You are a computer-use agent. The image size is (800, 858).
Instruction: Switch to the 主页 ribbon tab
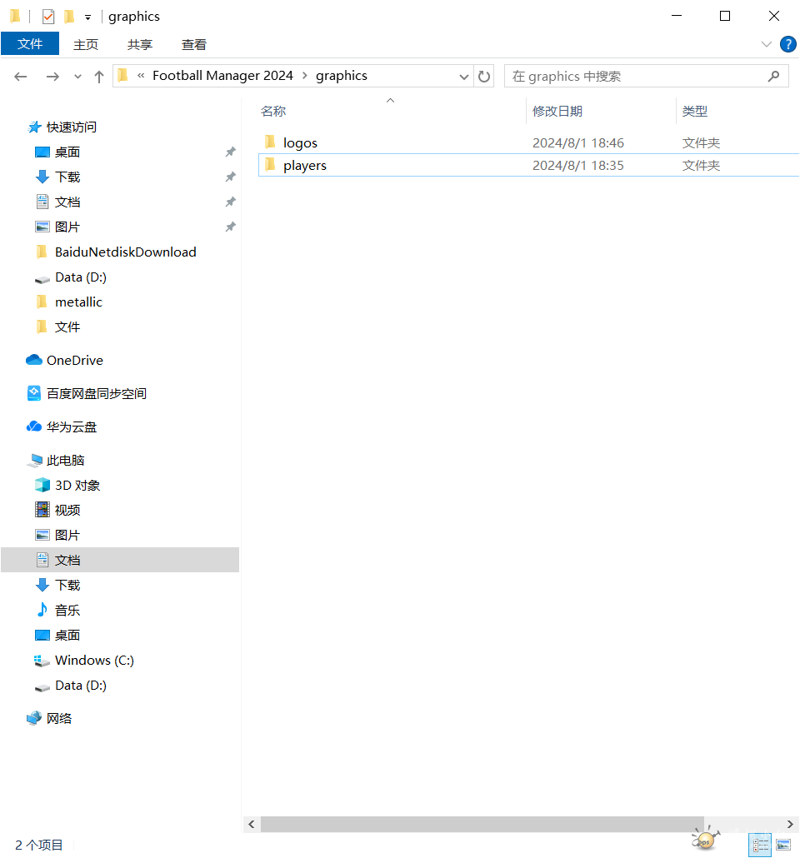tap(86, 44)
